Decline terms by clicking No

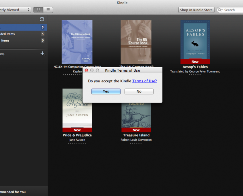coord(139,91)
